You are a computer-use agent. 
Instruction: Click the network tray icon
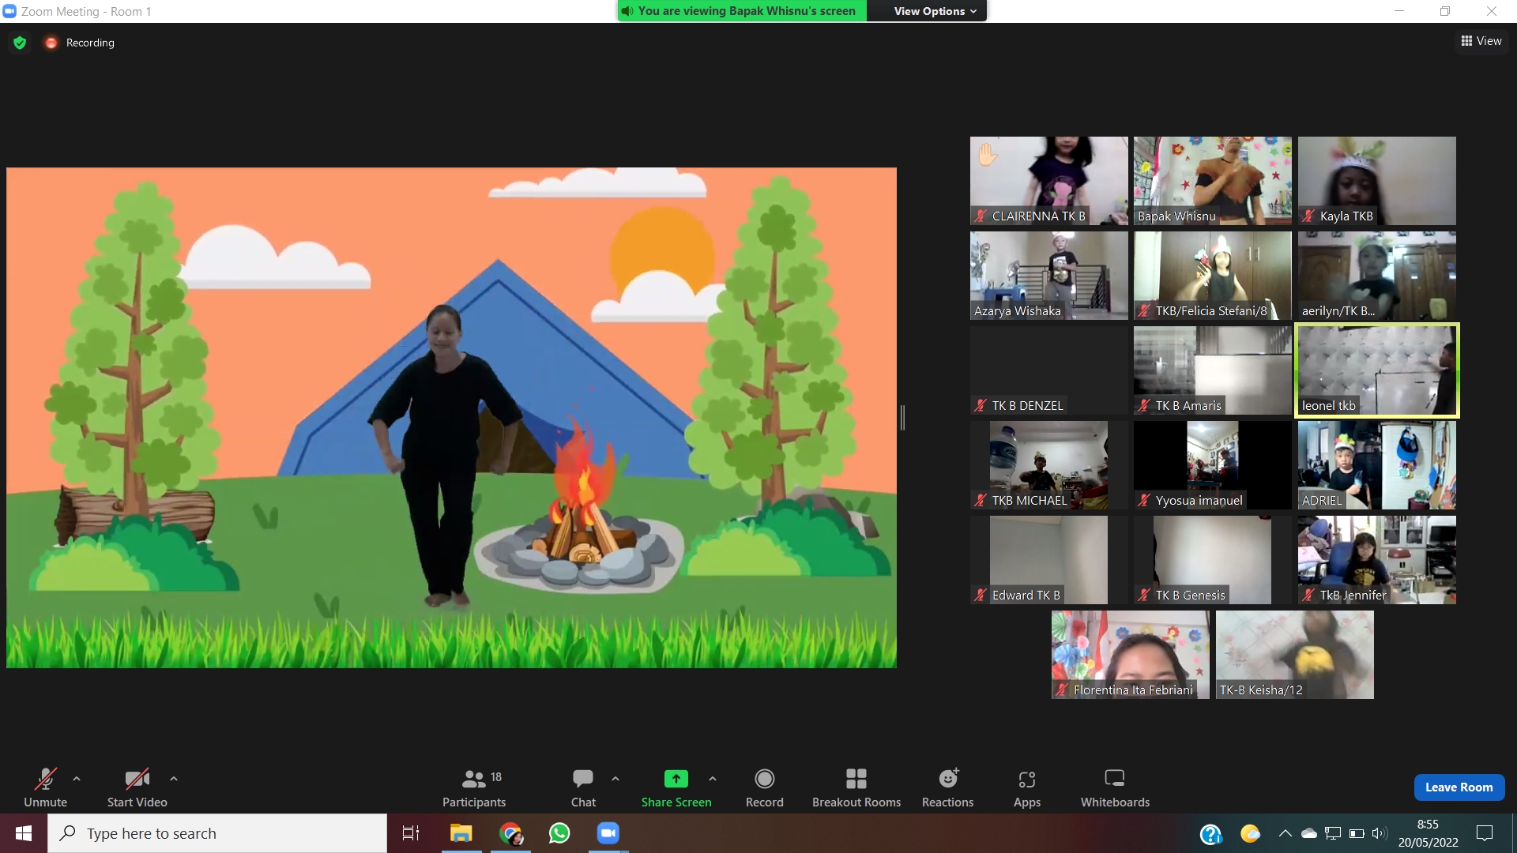[x=1333, y=833]
